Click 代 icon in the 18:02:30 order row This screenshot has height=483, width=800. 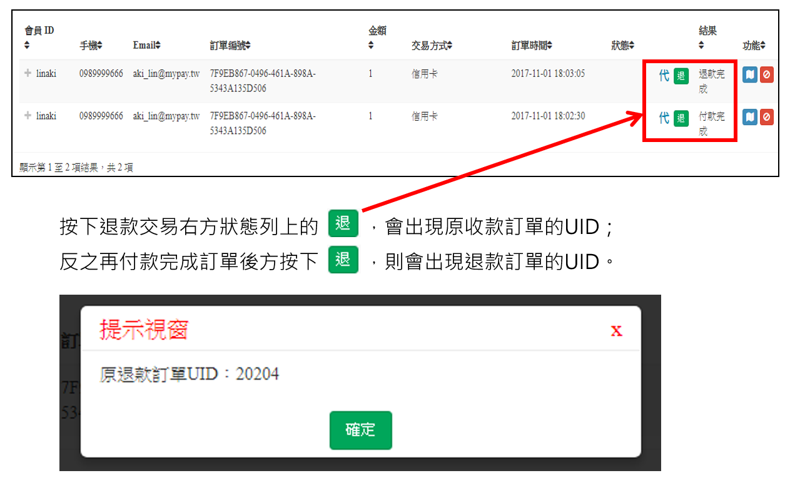(x=664, y=118)
